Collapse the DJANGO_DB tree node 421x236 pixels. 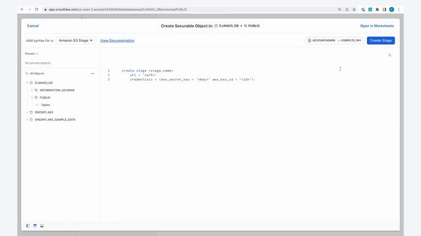point(27,83)
